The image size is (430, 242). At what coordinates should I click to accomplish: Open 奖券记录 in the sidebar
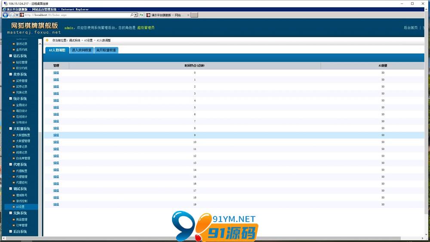[21, 87]
